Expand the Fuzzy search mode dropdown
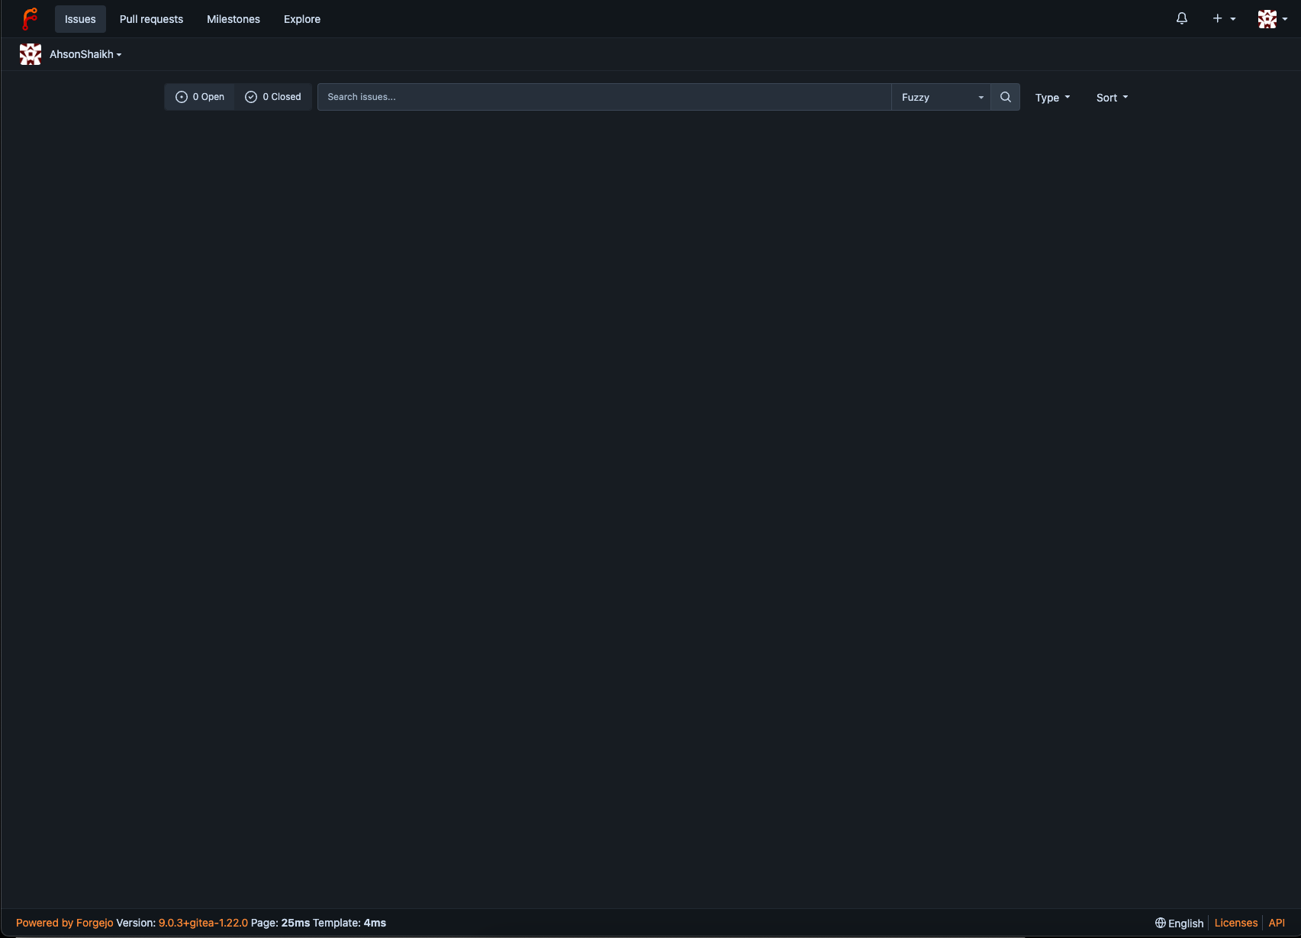The width and height of the screenshot is (1301, 938). (x=941, y=97)
